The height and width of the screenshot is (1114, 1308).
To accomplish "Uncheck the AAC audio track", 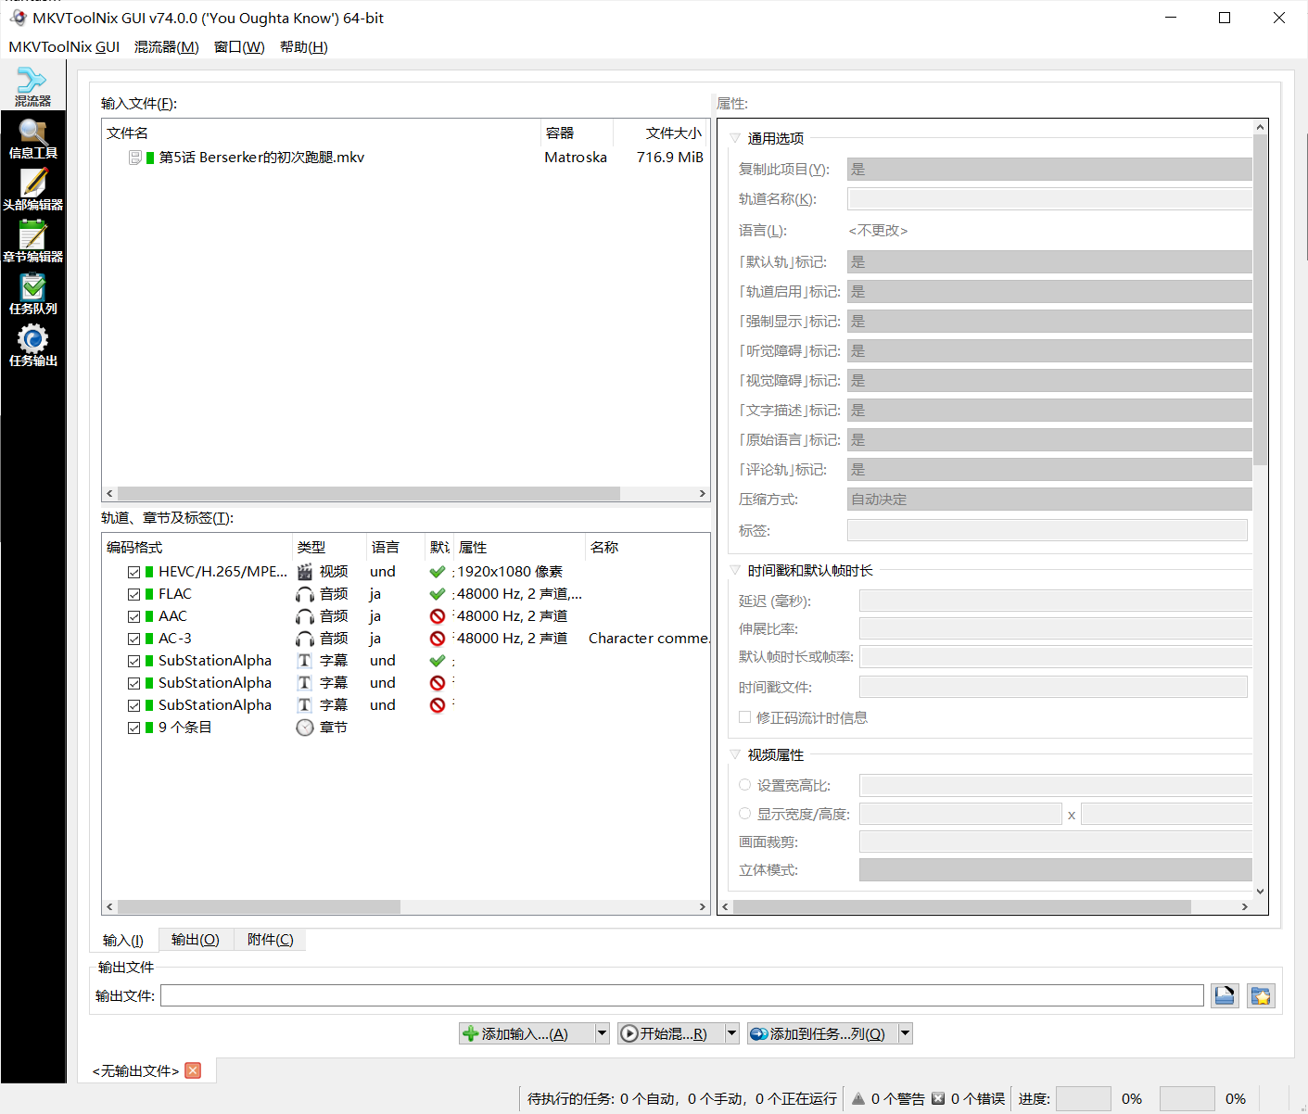I will 134,616.
